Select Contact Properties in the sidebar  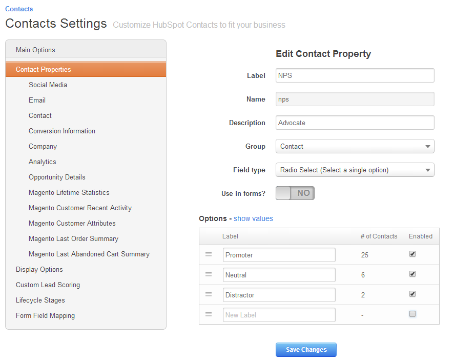coord(86,70)
